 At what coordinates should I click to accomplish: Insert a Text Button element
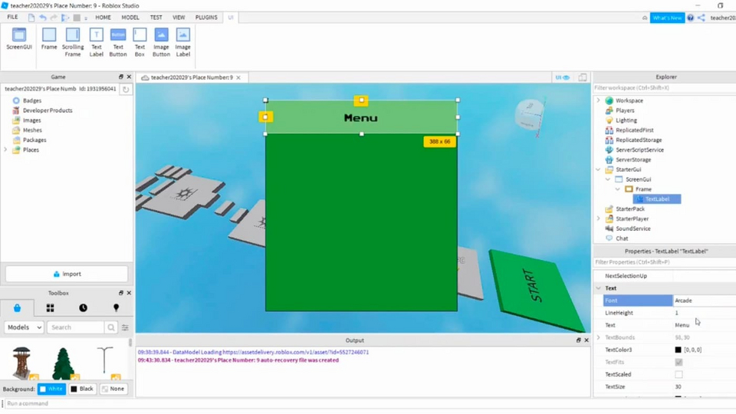[x=118, y=42]
